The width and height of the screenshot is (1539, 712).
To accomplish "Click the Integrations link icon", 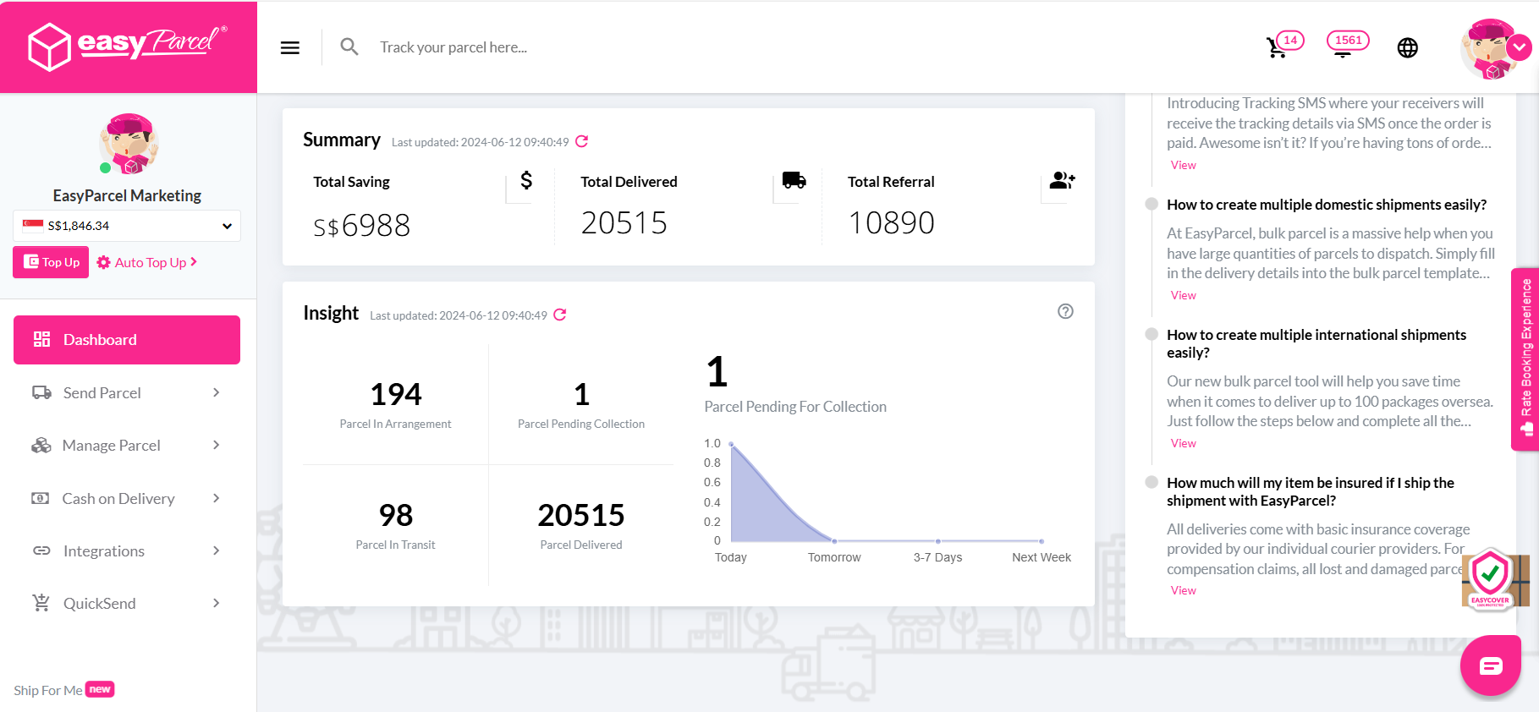I will tap(41, 550).
